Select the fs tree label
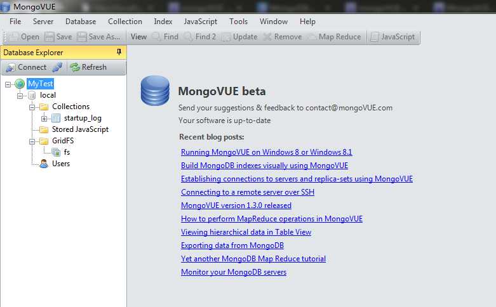The height and width of the screenshot is (307, 496). click(x=67, y=152)
